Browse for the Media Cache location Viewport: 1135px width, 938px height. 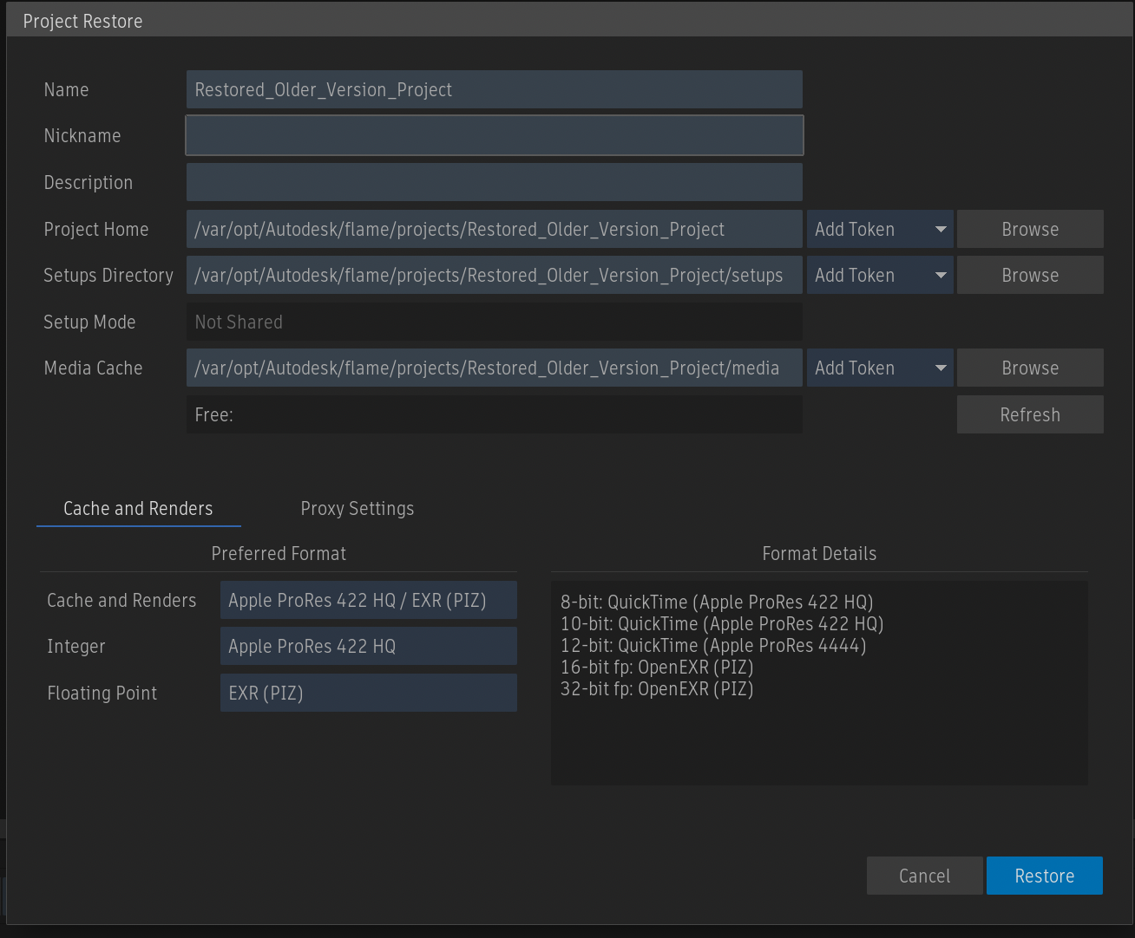tap(1030, 368)
